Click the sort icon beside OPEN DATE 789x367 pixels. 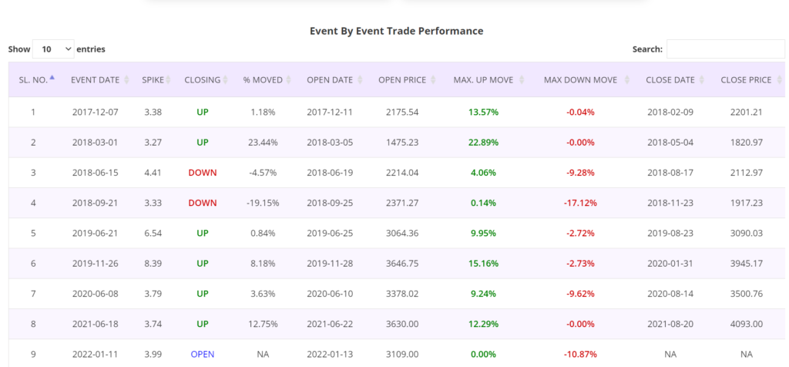(x=361, y=79)
